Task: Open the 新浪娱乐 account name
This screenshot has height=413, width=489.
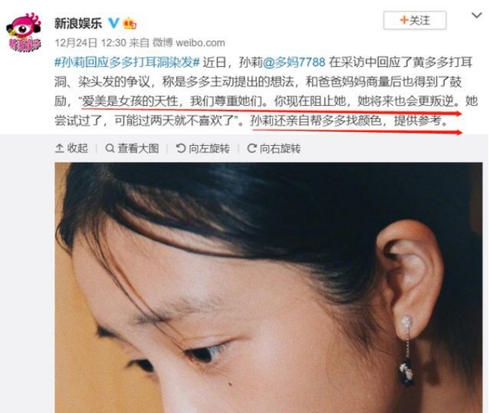Action: (x=78, y=23)
